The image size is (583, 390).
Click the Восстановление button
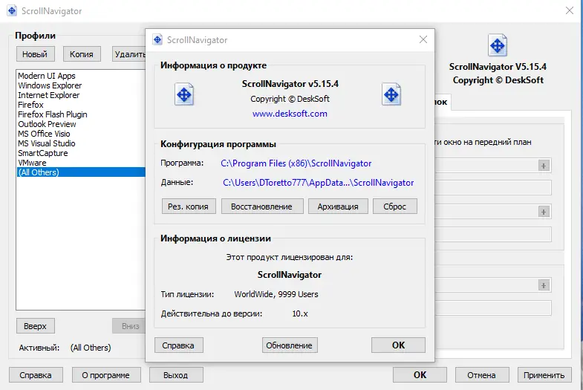[x=262, y=207]
